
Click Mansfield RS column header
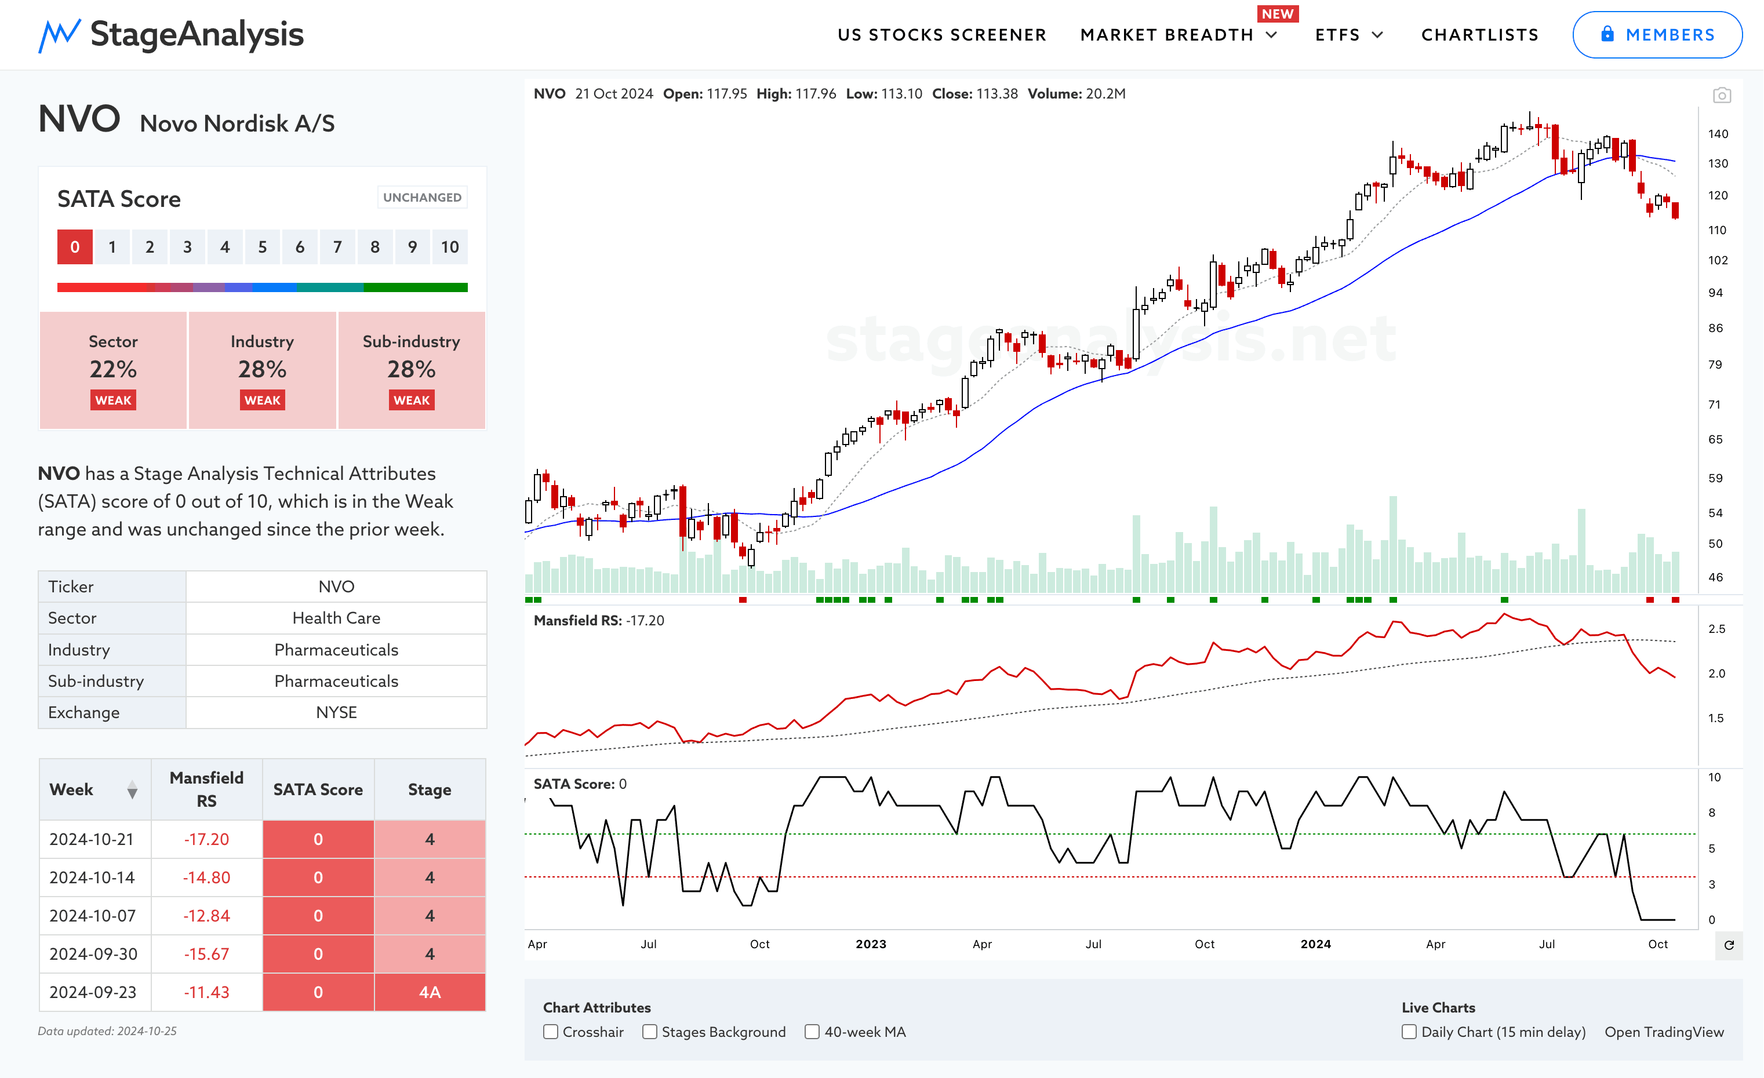[206, 789]
